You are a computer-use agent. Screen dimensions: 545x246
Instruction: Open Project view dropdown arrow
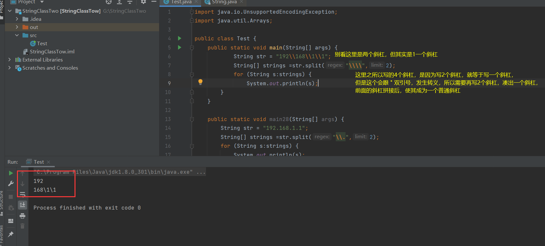coord(42,2)
